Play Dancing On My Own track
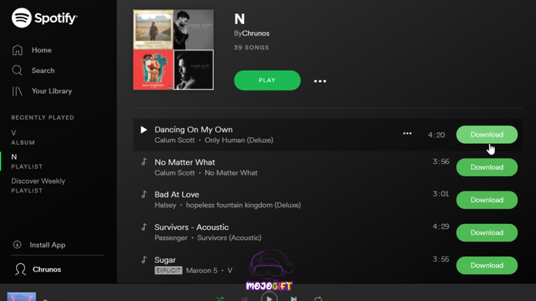 point(143,130)
